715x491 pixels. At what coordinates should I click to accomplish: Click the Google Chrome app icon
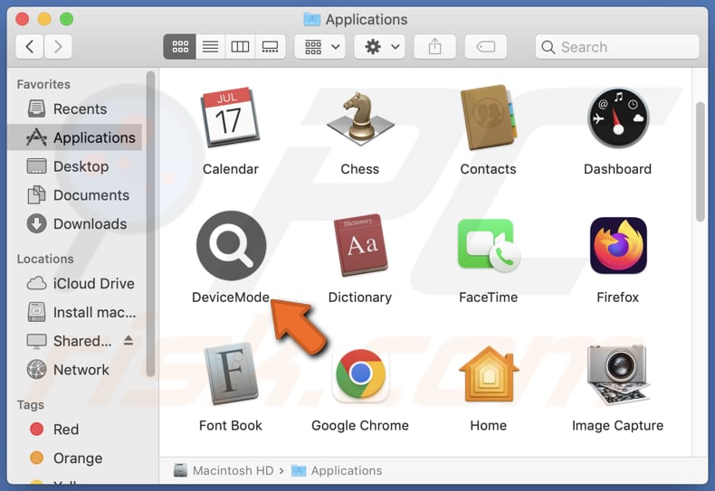[361, 374]
